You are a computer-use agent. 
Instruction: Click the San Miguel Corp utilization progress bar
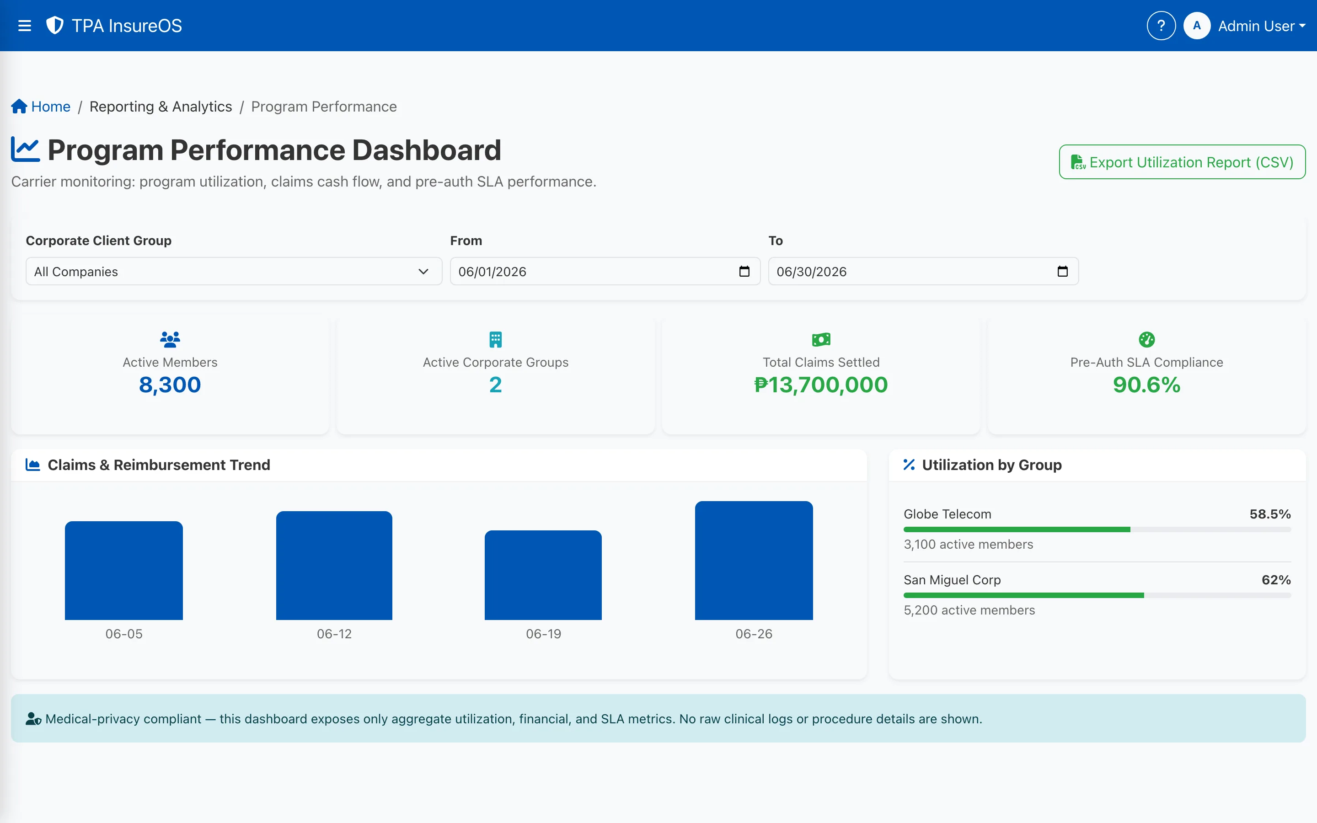point(1097,595)
